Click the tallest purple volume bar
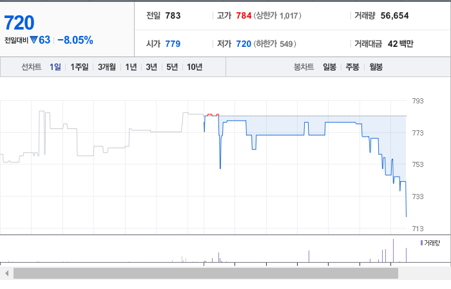 point(393,250)
